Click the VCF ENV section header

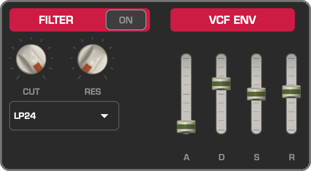[233, 20]
